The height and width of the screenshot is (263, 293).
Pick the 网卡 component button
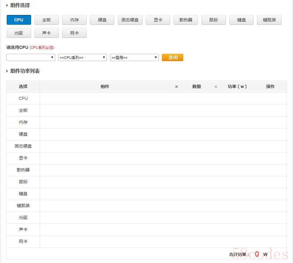tap(74, 33)
